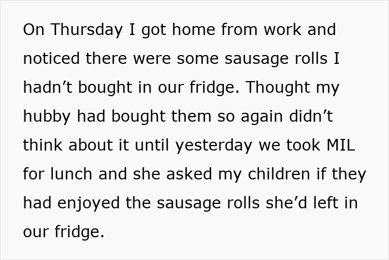Image resolution: width=389 pixels, height=260 pixels.
Task: Click the word "lunch" in the paragraph
Action: [x=71, y=174]
